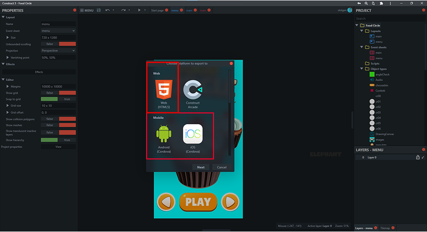Toggle Show meshes

[58, 125]
